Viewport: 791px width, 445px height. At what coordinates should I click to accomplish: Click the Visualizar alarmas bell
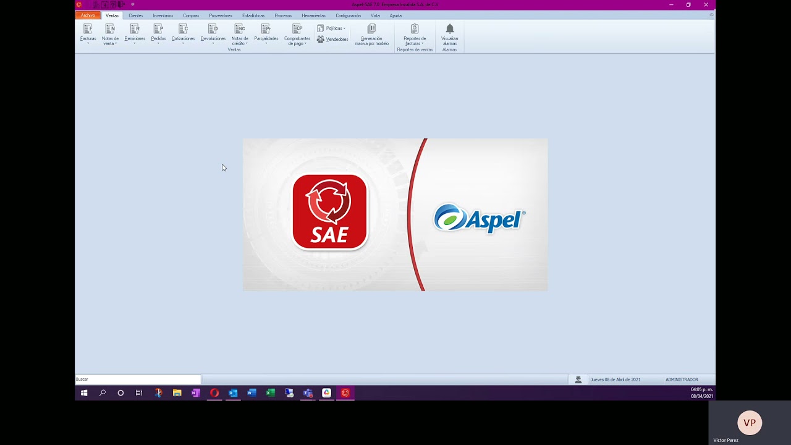click(x=450, y=28)
